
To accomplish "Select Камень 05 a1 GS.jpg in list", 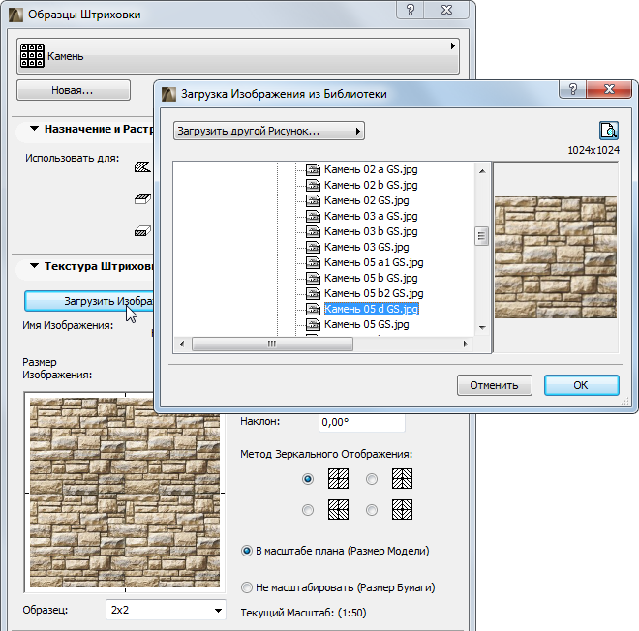I will tap(374, 262).
